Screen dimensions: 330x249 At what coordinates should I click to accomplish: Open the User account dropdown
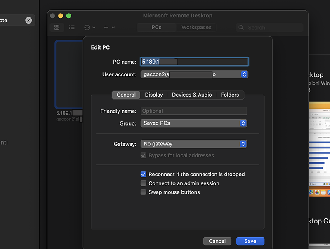(x=194, y=74)
